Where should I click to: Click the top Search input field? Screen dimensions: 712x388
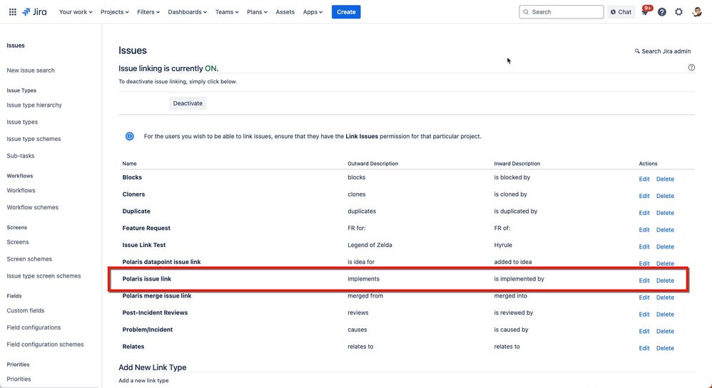tap(561, 12)
